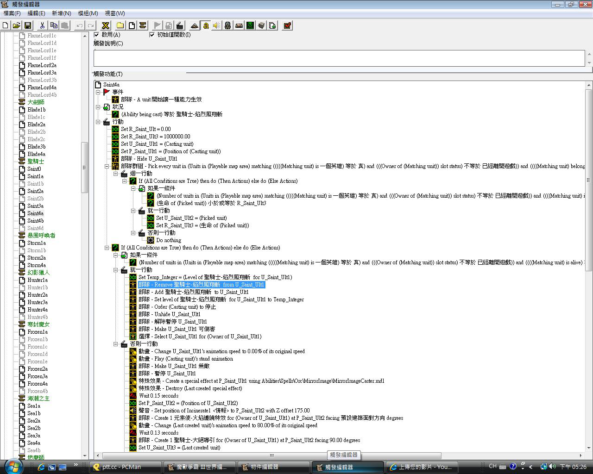The image size is (593, 474).
Task: Click the Save floppy disk icon
Action: click(x=28, y=25)
